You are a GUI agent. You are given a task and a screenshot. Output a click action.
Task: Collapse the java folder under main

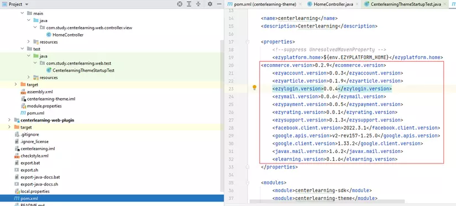[x=29, y=20]
